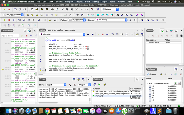Click the eyeglasses icon in the debug toolbar

click(x=45, y=20)
